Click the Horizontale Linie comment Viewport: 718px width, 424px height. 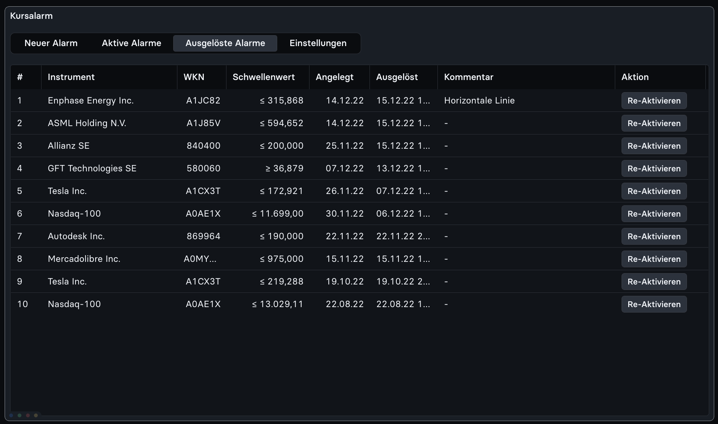479,101
